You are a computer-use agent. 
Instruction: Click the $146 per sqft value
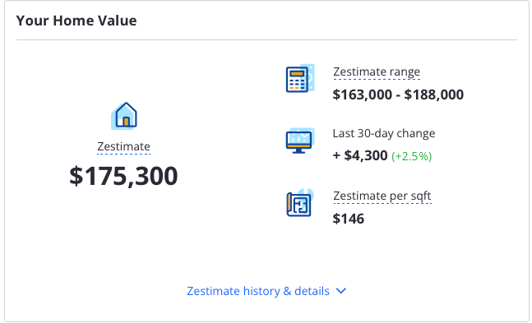(348, 219)
